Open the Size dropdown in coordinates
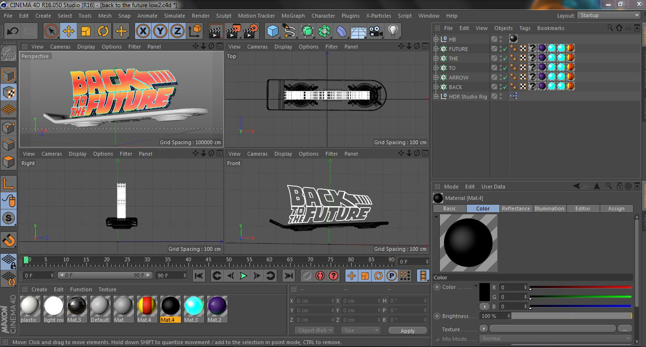The width and height of the screenshot is (646, 347). [360, 330]
